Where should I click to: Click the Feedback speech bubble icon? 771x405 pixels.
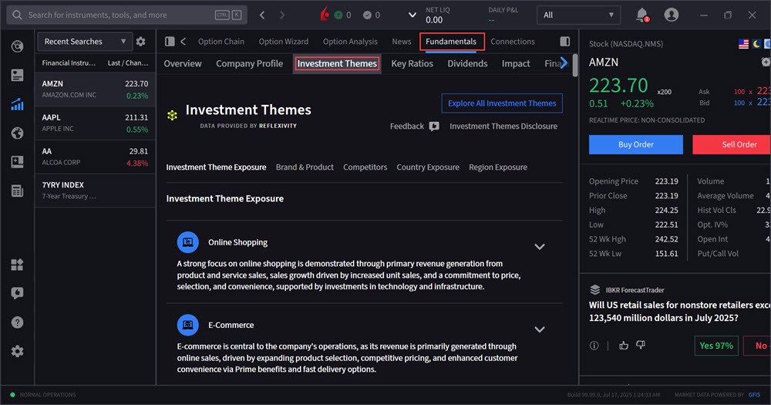[x=434, y=127]
